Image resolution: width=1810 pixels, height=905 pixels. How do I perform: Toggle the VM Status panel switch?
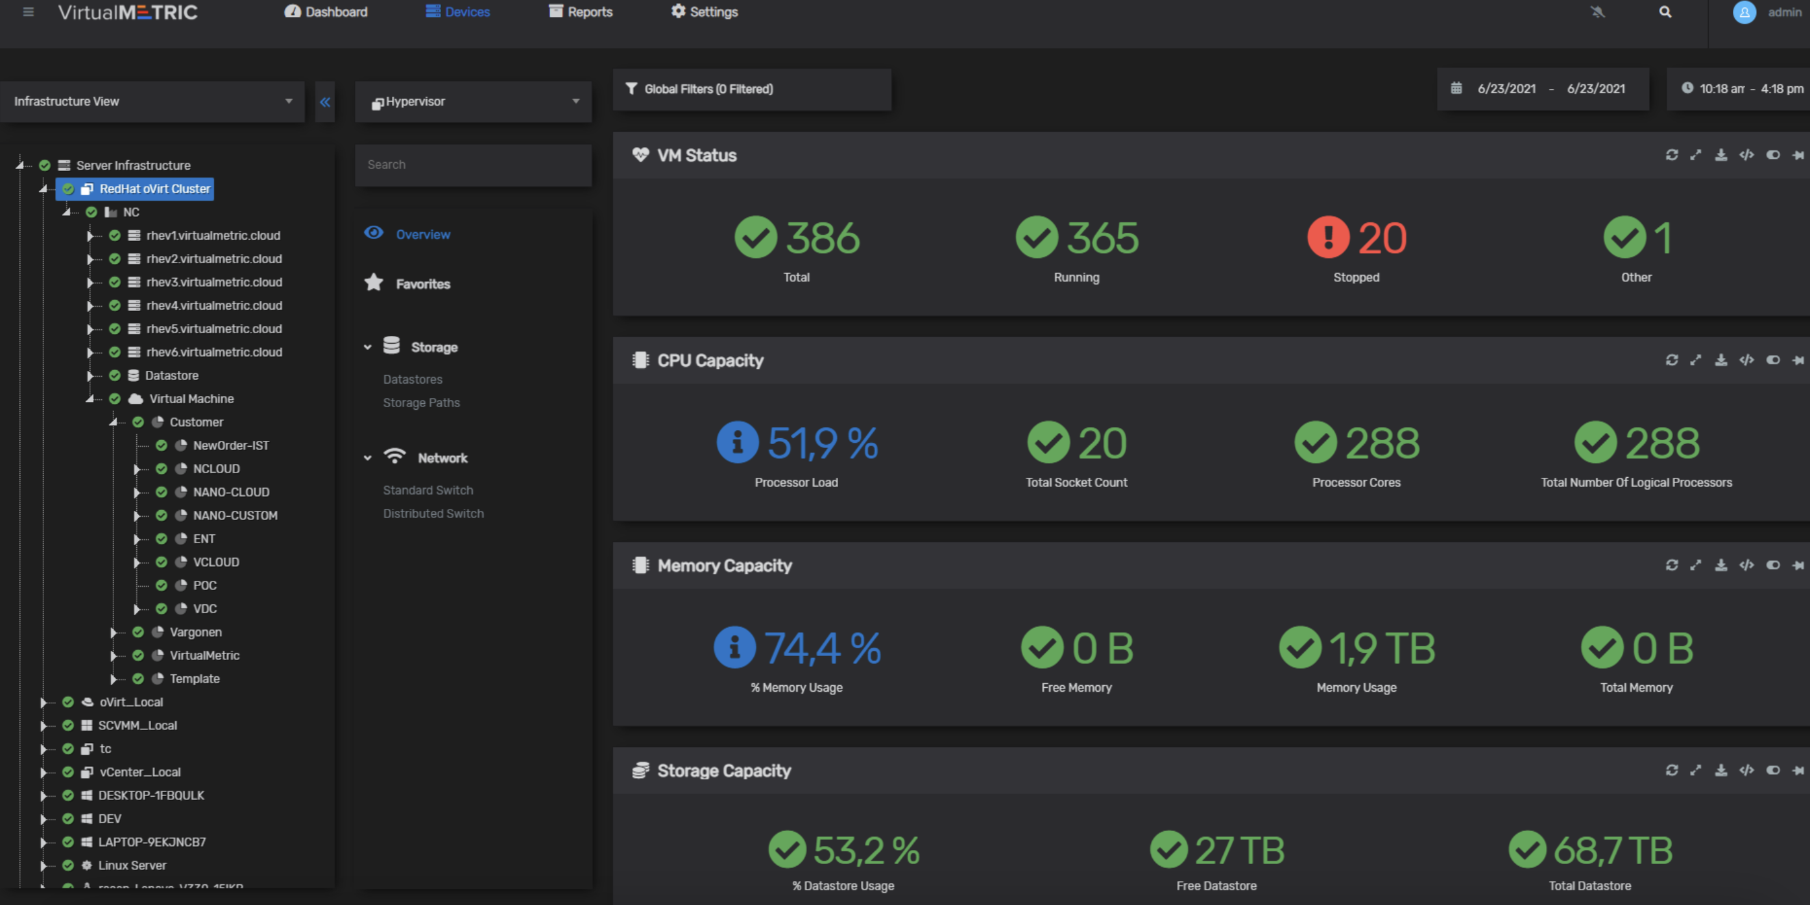point(1772,155)
